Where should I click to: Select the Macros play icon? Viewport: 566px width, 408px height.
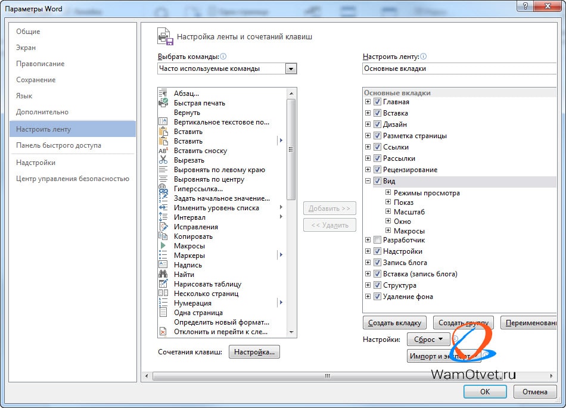(x=163, y=245)
